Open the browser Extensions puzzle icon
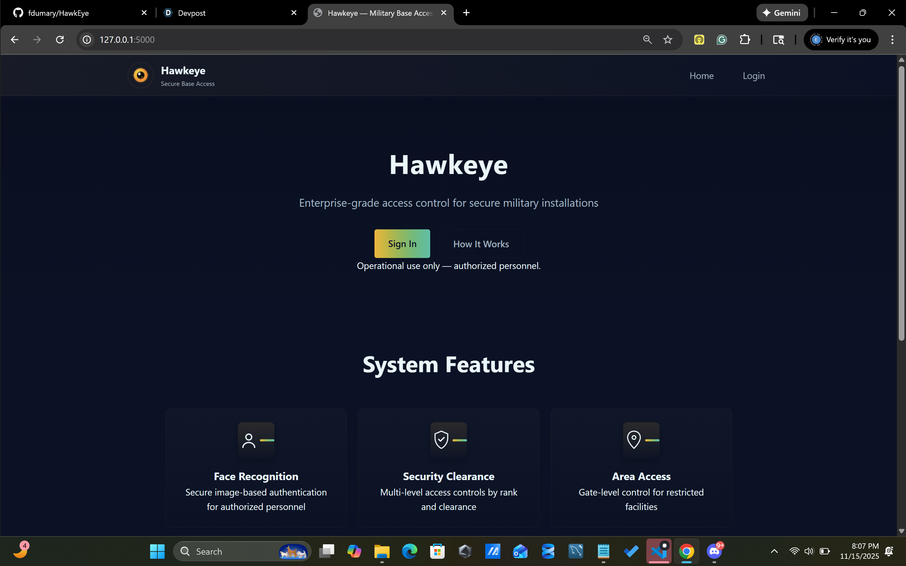 pyautogui.click(x=745, y=40)
